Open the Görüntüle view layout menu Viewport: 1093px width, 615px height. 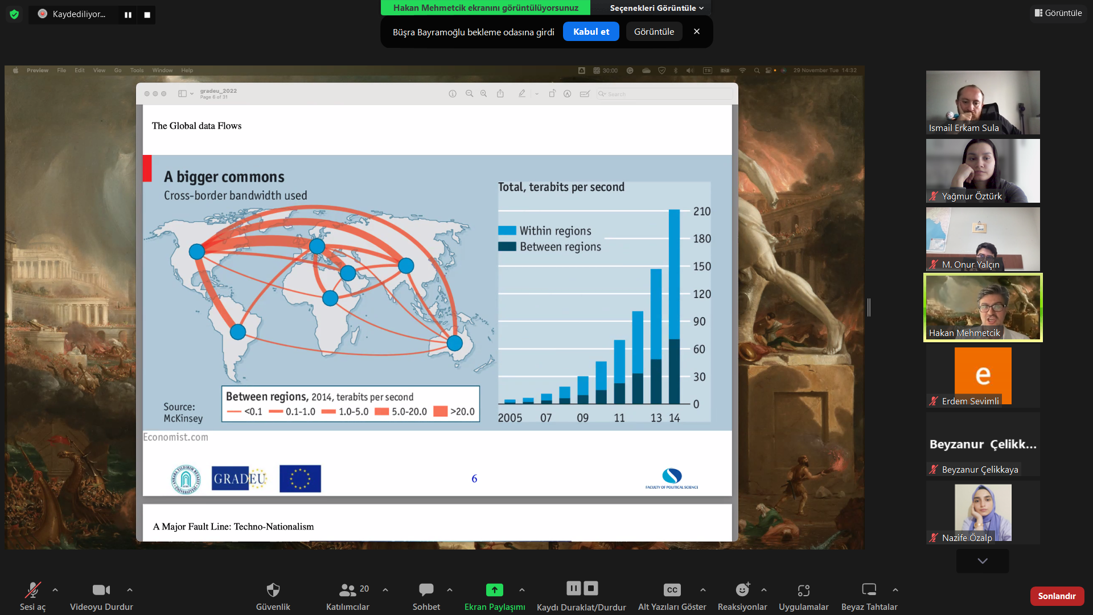[1058, 13]
